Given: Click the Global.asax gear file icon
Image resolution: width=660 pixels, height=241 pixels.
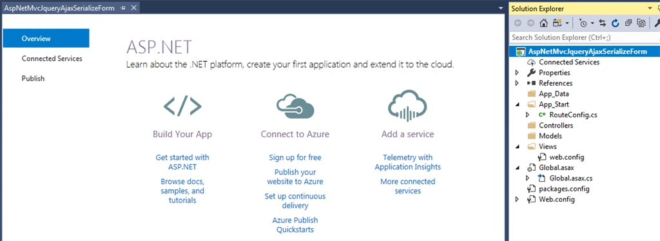Looking at the screenshot, I should [531, 168].
